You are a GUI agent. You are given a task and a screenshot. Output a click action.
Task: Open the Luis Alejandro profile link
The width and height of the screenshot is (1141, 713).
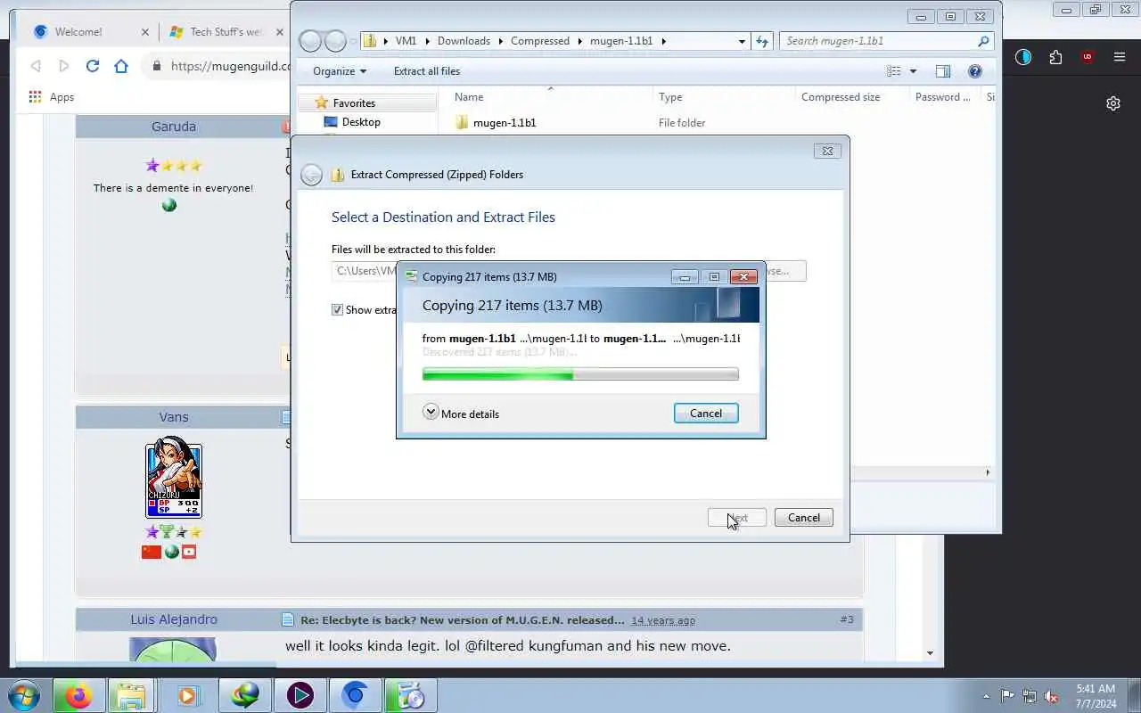click(x=174, y=619)
